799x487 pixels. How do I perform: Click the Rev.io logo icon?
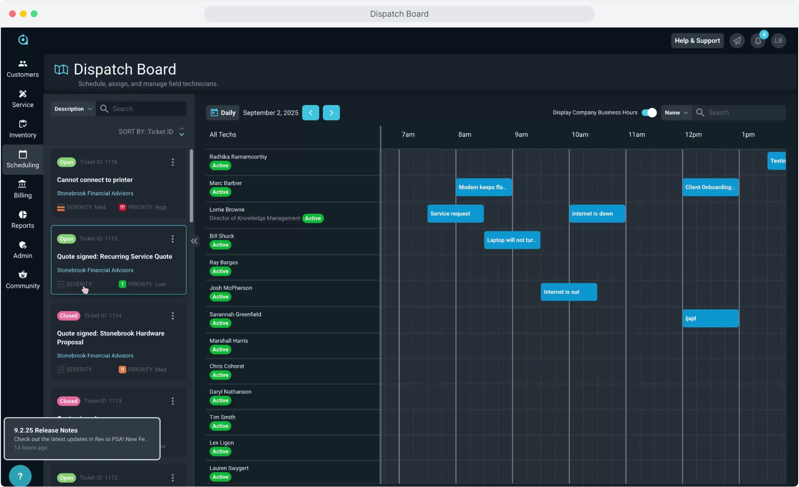(23, 40)
